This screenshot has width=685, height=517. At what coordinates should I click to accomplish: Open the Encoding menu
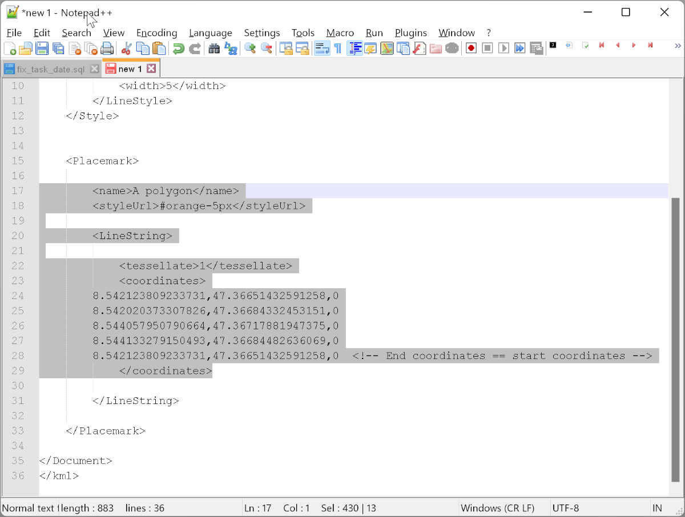pos(157,33)
